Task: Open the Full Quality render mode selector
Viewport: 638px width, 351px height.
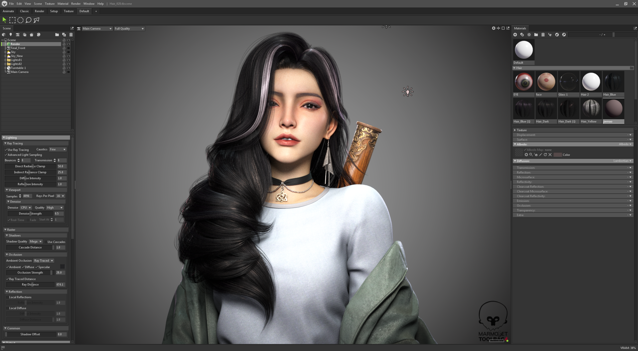Action: [129, 29]
